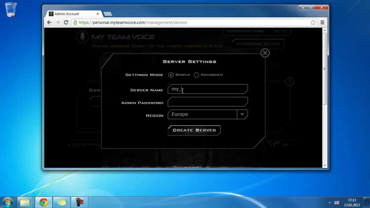370x208 pixels.
Task: Go forward in Chrome
Action: (x=58, y=23)
